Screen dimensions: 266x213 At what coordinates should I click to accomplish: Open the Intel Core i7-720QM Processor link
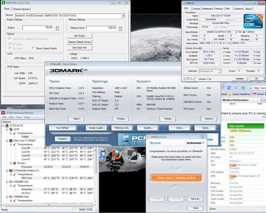pyautogui.click(x=243, y=166)
